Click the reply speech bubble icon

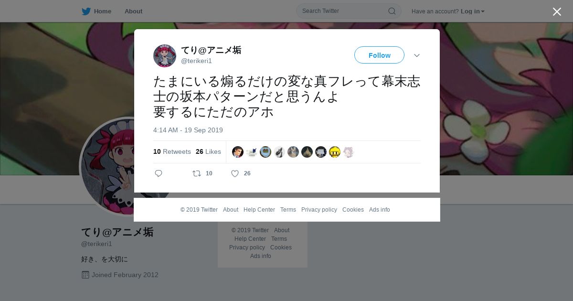click(x=159, y=173)
